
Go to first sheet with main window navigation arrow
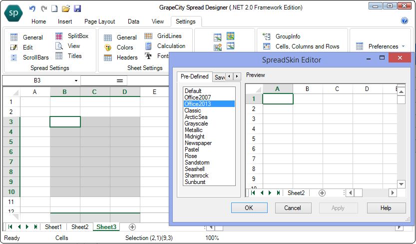pyautogui.click(x=10, y=227)
